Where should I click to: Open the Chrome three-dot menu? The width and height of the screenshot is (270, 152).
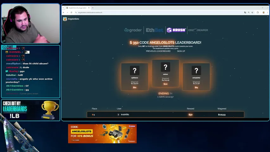point(267,12)
